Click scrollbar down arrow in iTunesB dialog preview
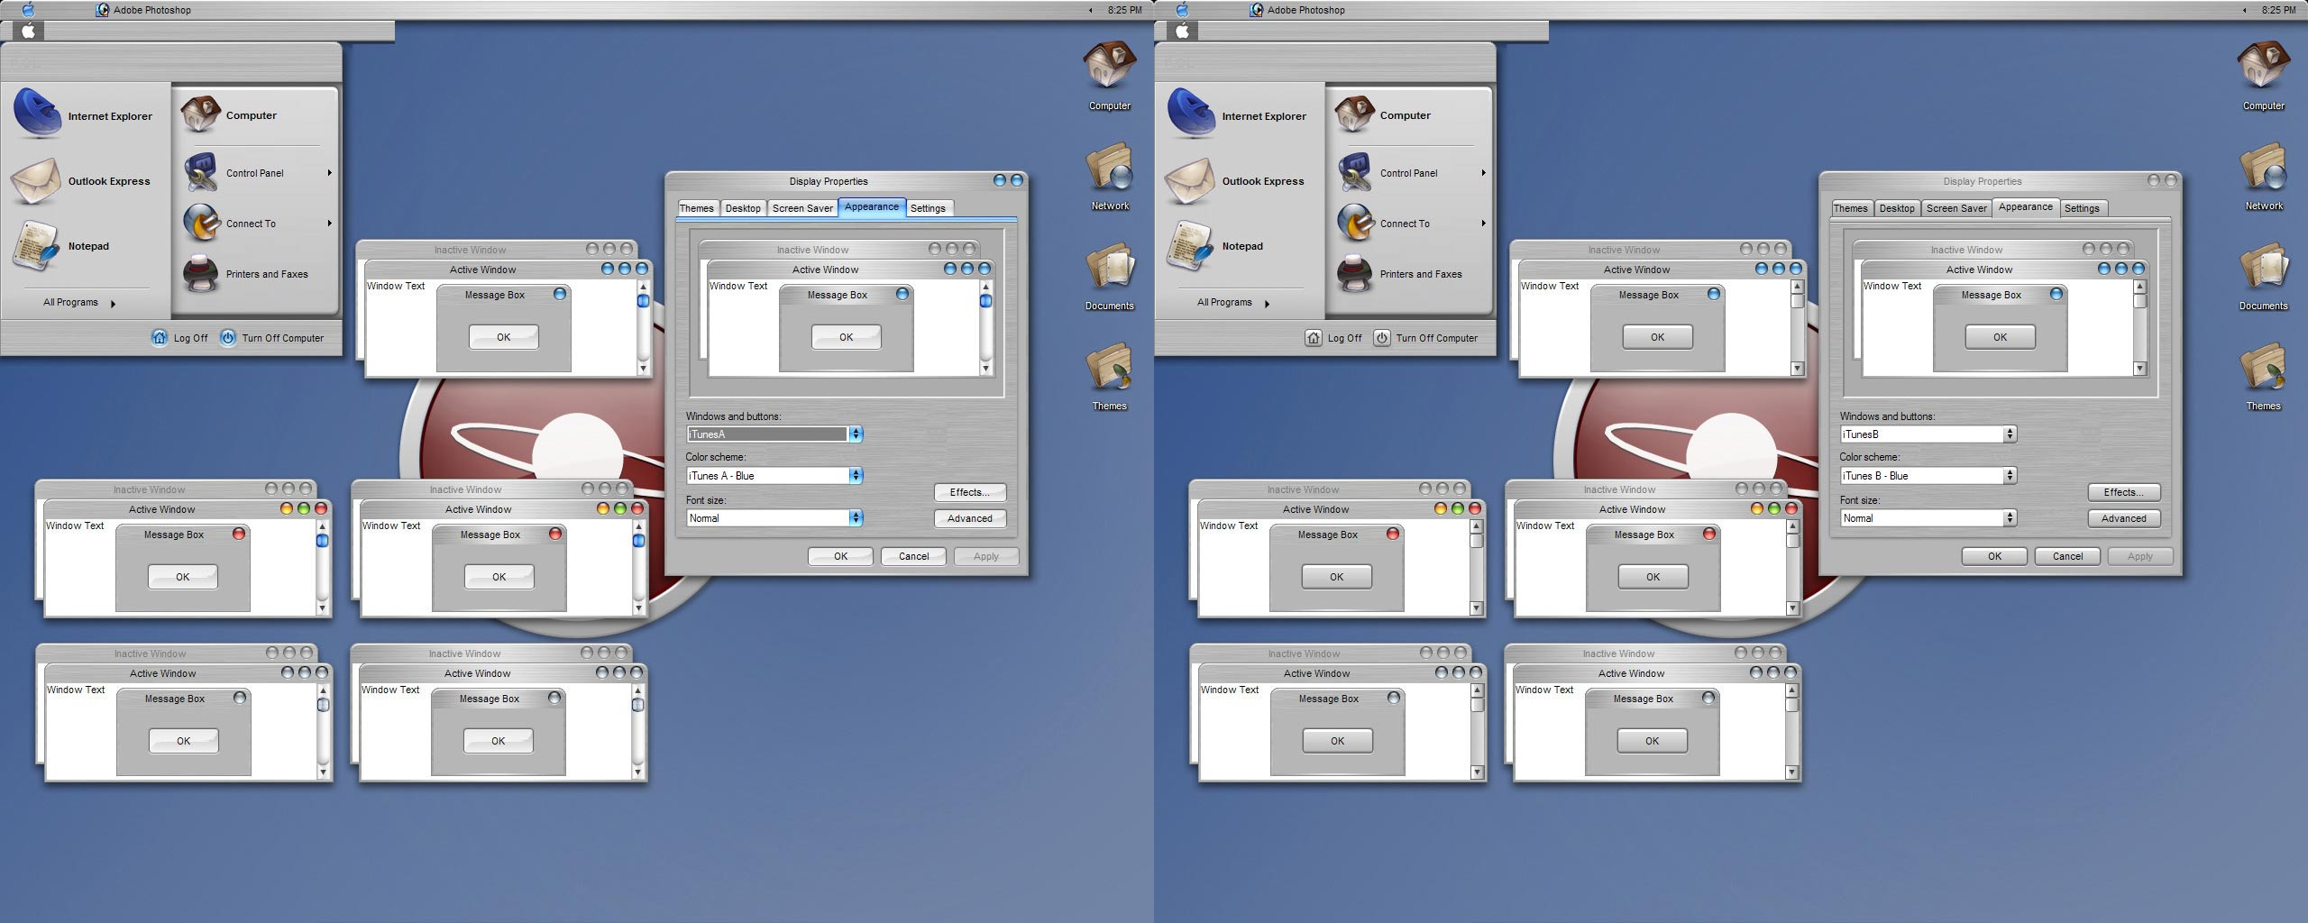2308x923 pixels. tap(2139, 368)
